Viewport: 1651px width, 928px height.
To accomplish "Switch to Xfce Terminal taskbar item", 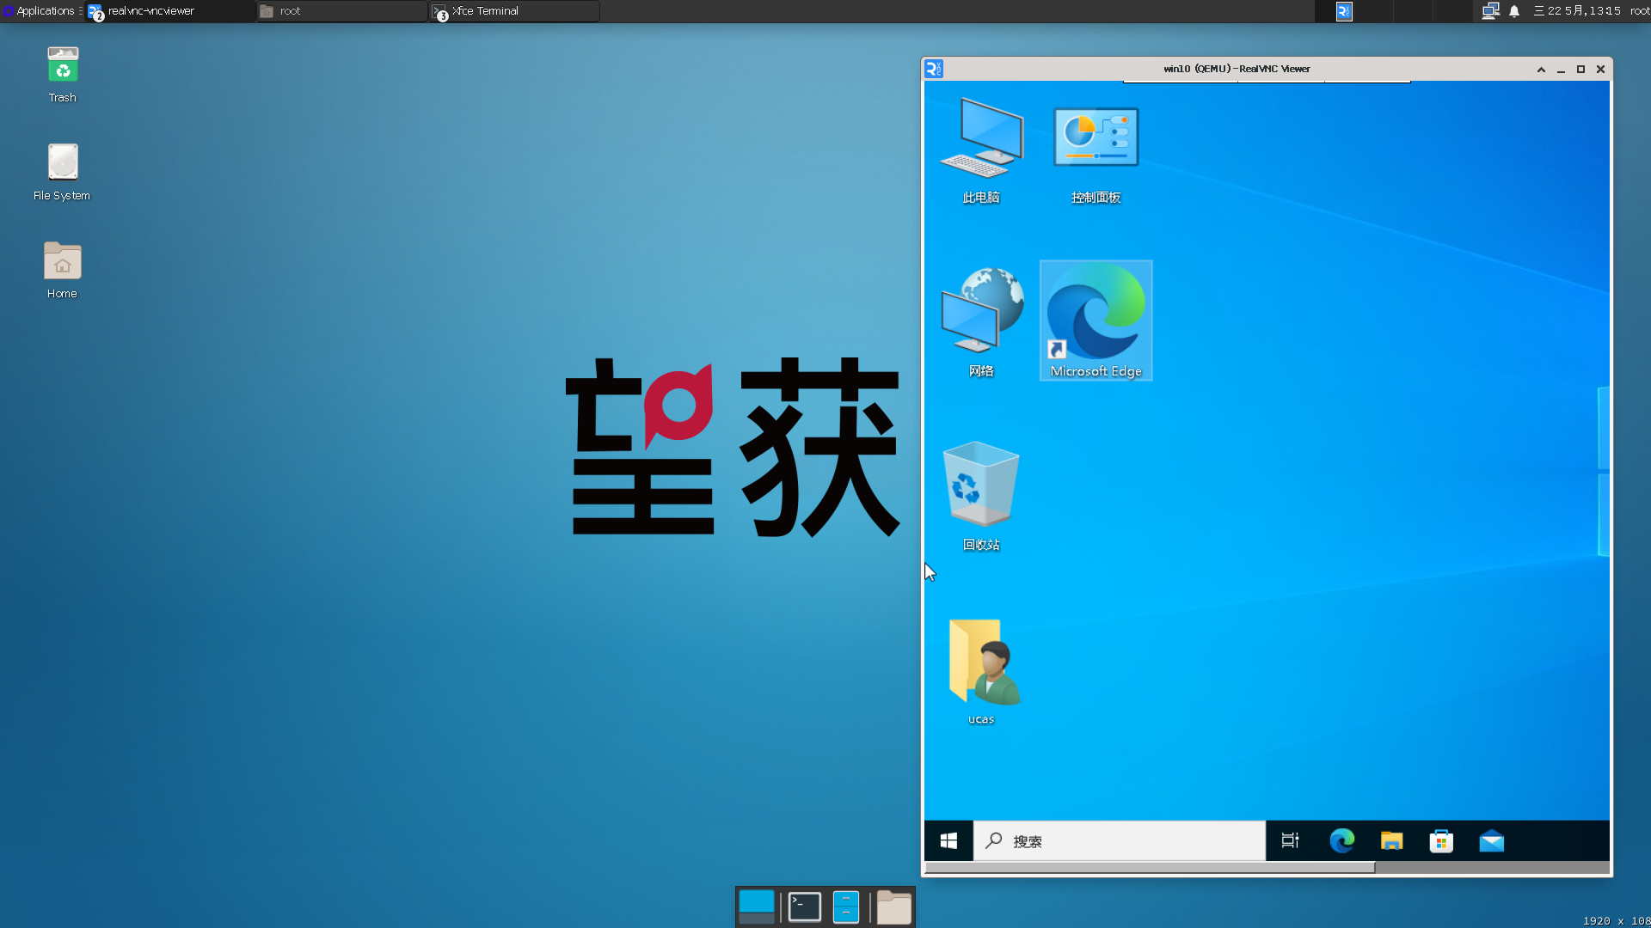I will (513, 11).
